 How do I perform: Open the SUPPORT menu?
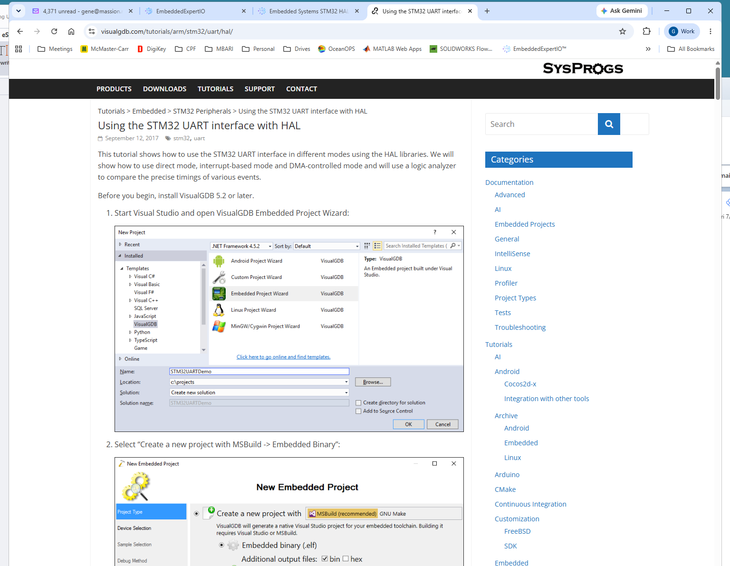tap(259, 89)
